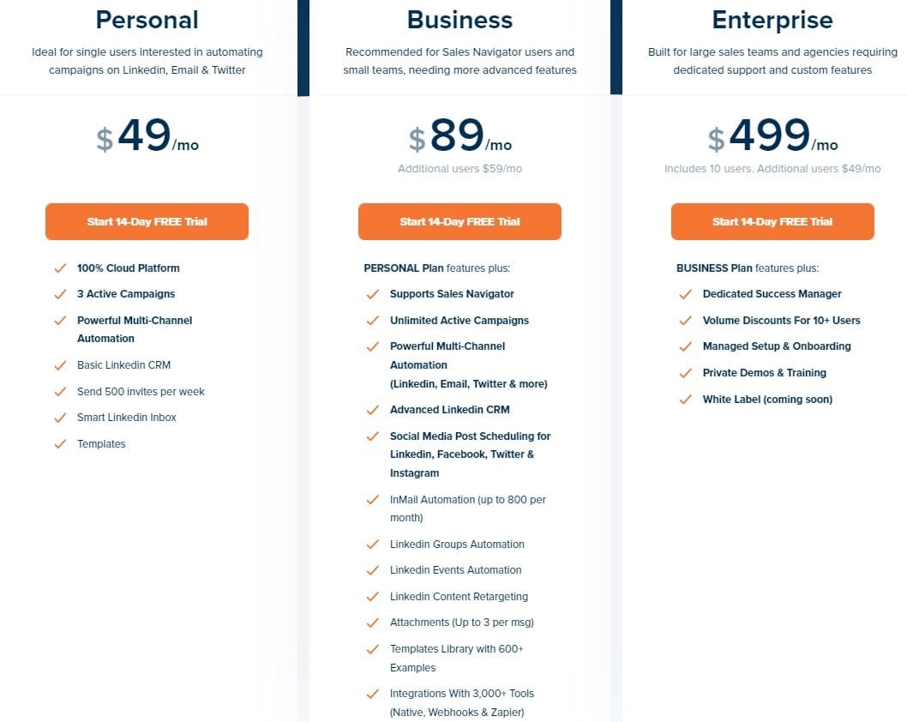
Task: Click checkmark beside 100% Cloud Platform
Action: tap(60, 268)
